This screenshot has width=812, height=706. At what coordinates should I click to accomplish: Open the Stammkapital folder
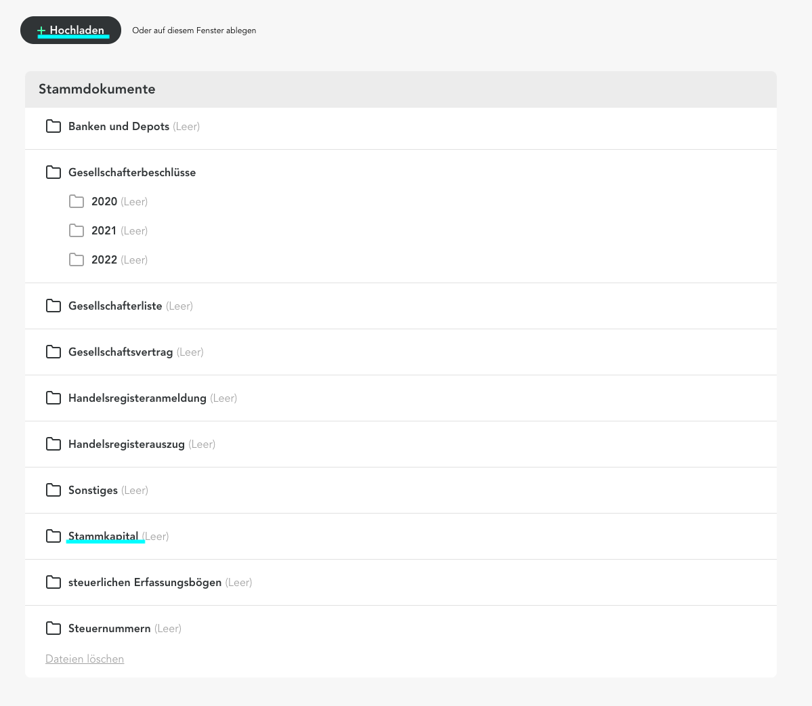[x=103, y=536]
